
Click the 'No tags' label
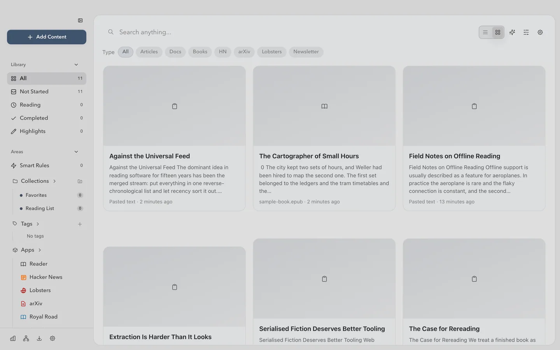pyautogui.click(x=35, y=236)
